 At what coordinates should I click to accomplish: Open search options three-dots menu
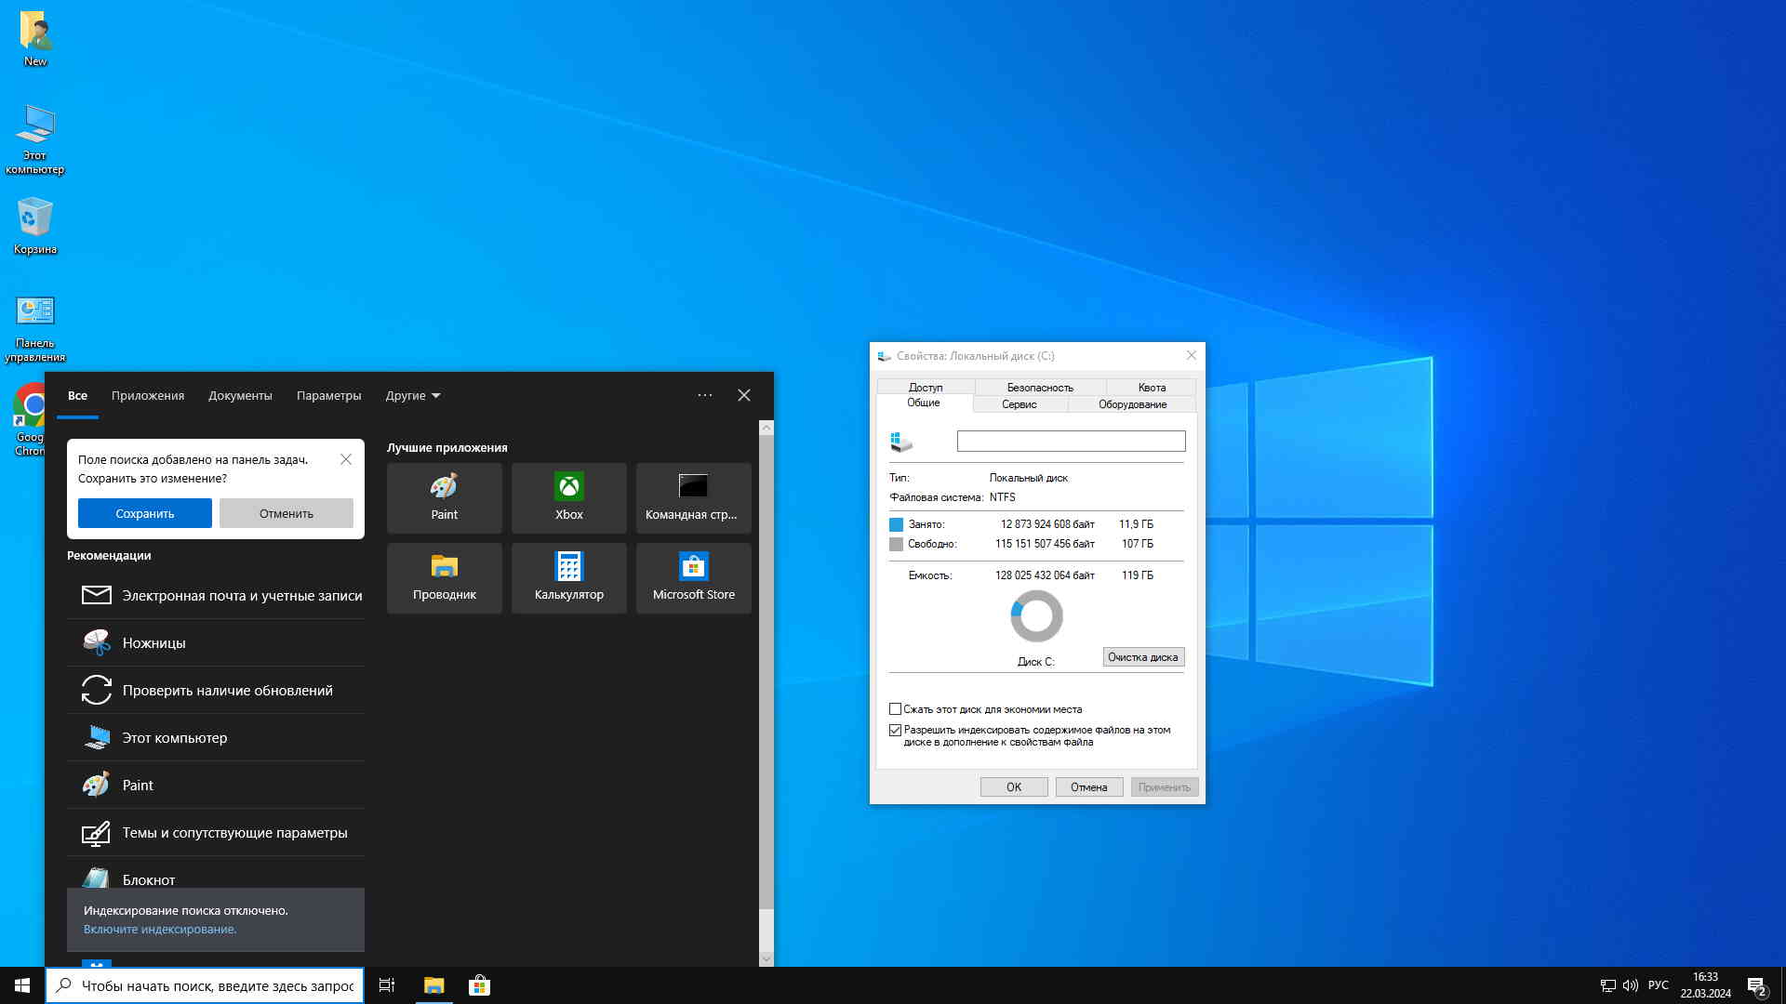click(x=705, y=396)
